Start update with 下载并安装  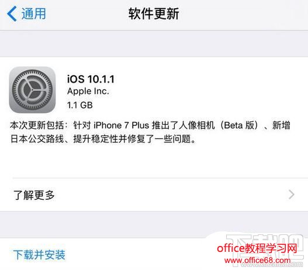39,255
